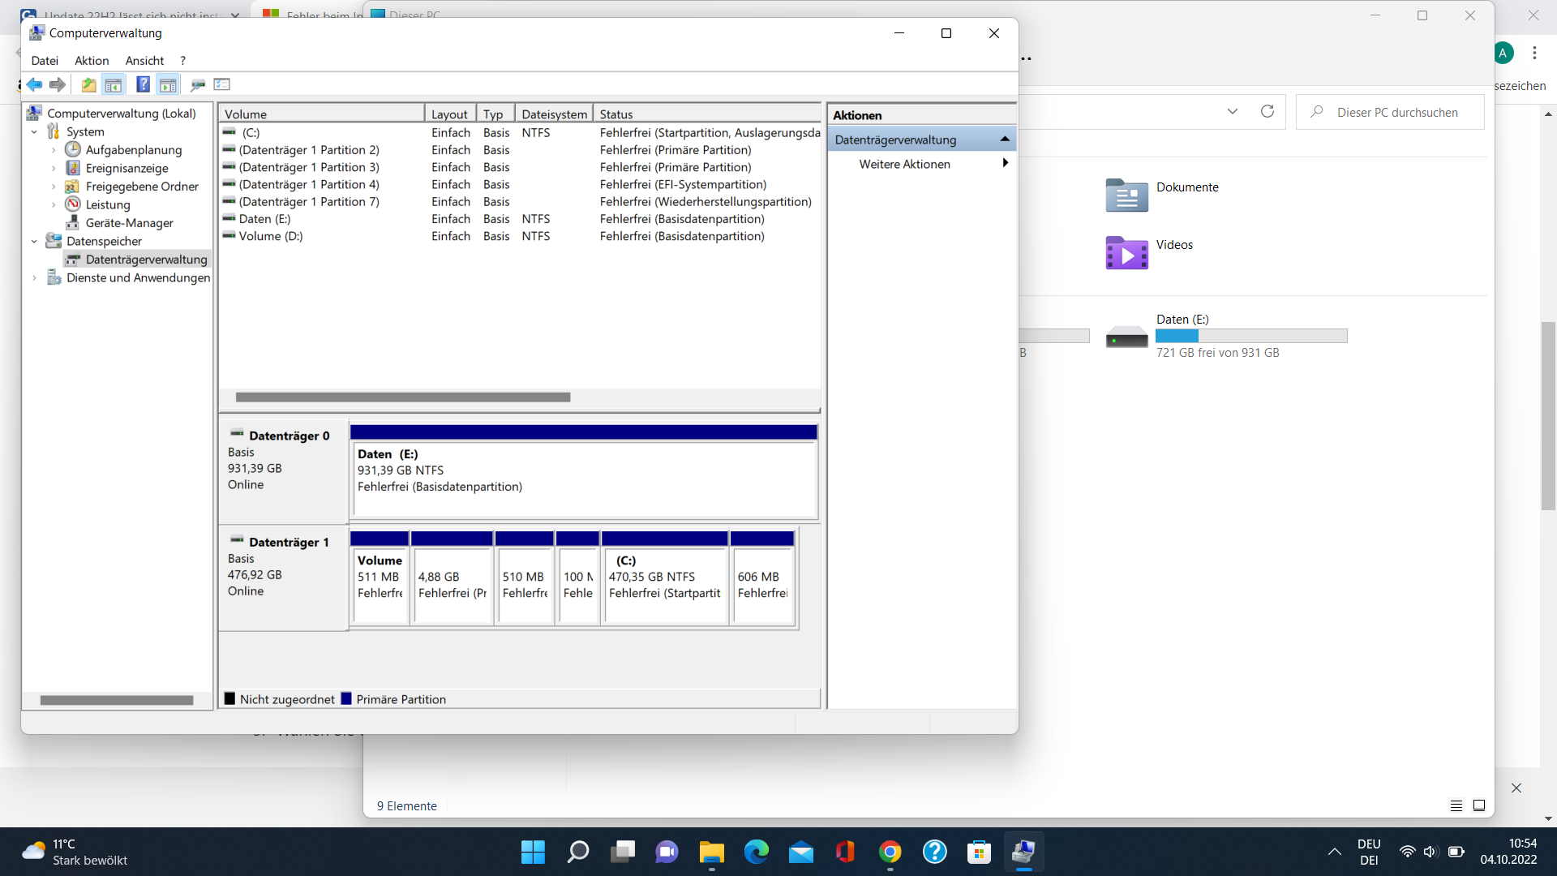Click the disk rescan magnifier toolbar icon

[197, 84]
